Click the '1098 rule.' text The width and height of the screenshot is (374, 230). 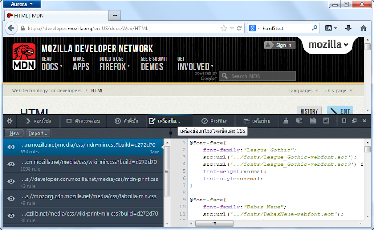click(x=31, y=169)
